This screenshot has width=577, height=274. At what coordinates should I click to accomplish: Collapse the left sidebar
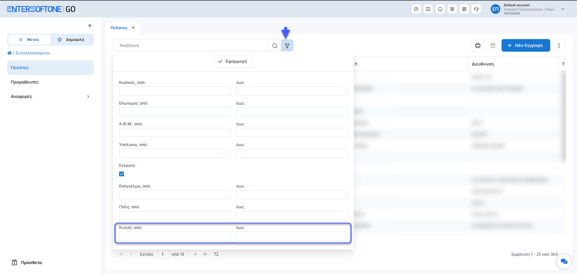[x=91, y=26]
